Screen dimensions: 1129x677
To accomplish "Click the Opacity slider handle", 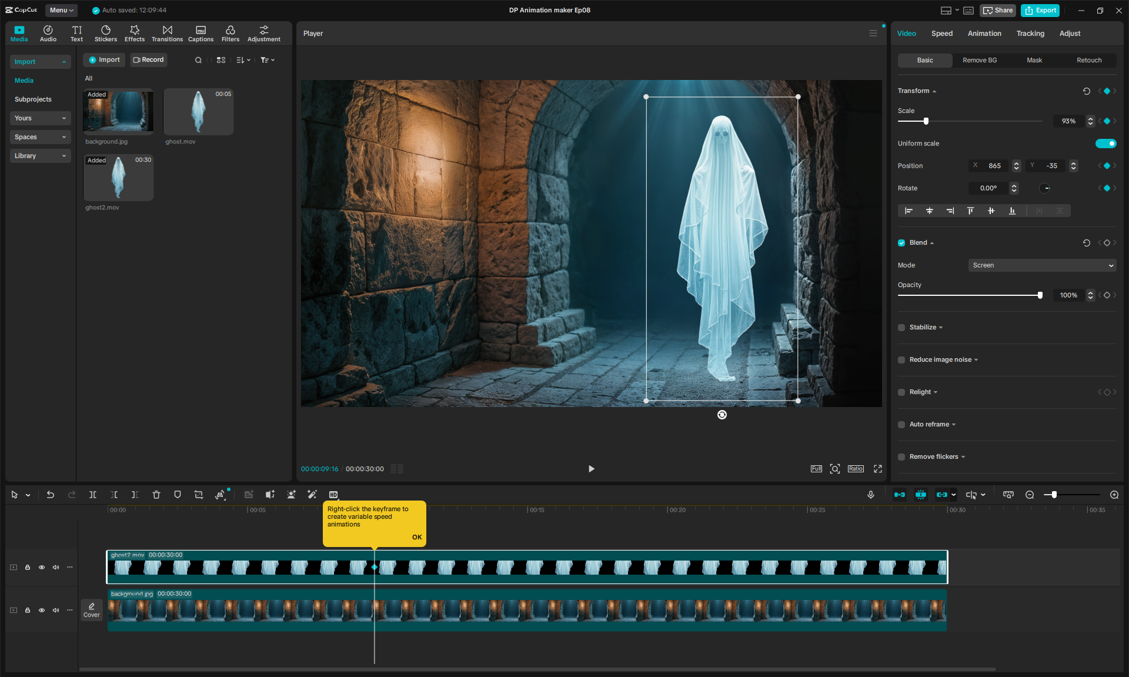I will [x=1040, y=295].
